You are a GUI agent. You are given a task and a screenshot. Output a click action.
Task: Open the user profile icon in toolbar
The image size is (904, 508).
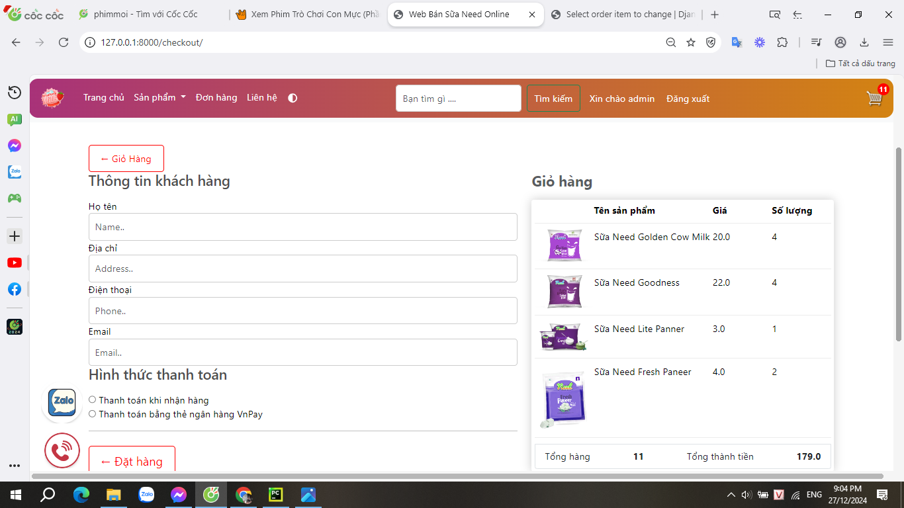click(840, 42)
